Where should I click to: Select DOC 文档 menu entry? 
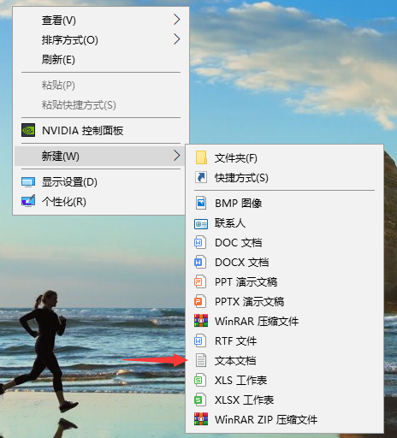tap(284, 242)
